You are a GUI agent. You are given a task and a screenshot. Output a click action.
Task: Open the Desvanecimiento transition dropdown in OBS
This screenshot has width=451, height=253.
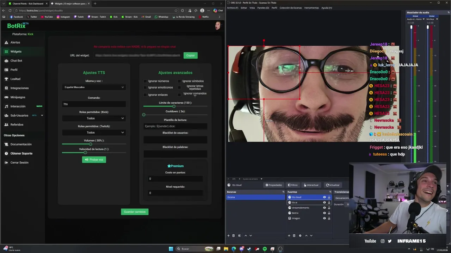[x=341, y=198]
